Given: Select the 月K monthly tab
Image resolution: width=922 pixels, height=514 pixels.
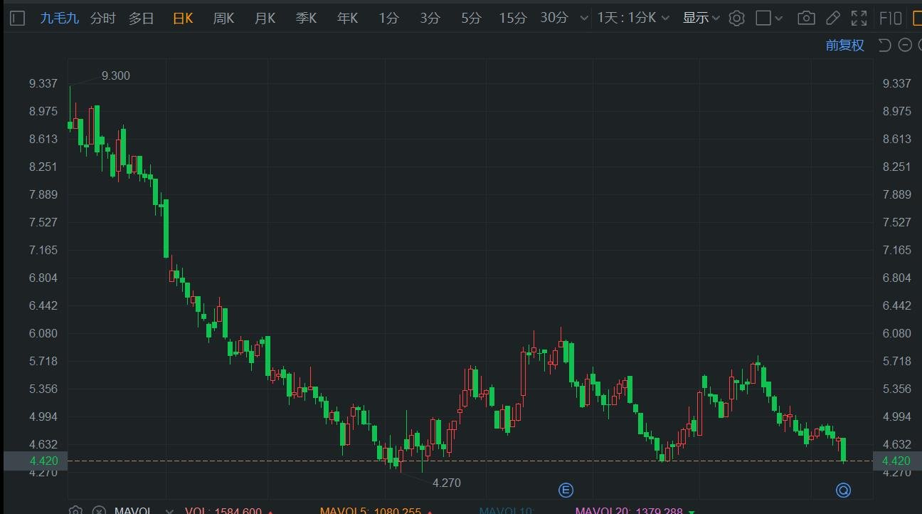Looking at the screenshot, I should pos(265,18).
